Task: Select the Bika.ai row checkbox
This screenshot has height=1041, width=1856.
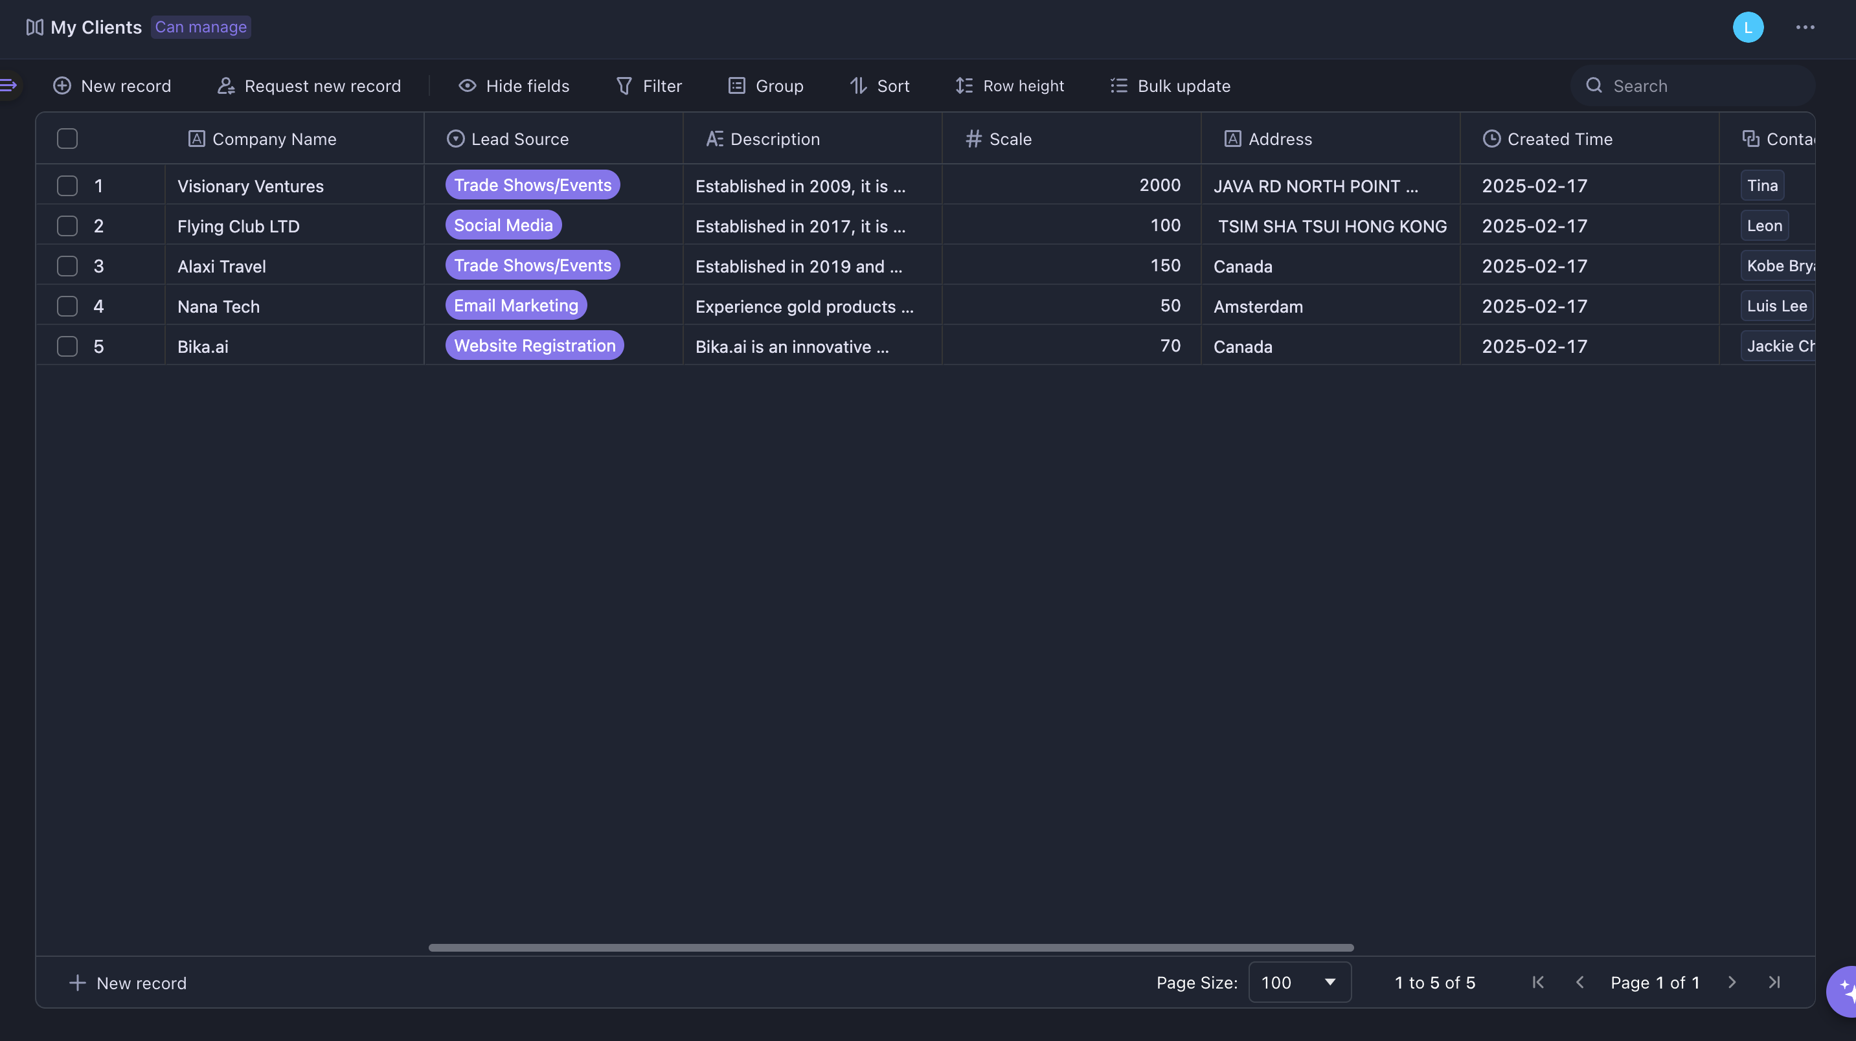Action: tap(67, 346)
